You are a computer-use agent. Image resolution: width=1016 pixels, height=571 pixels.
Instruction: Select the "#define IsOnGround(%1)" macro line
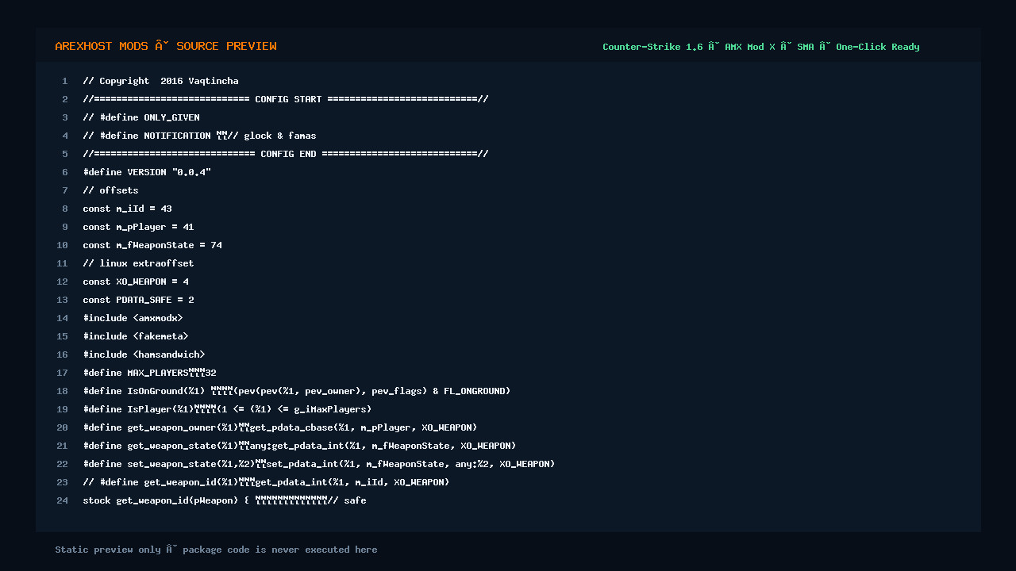297,391
